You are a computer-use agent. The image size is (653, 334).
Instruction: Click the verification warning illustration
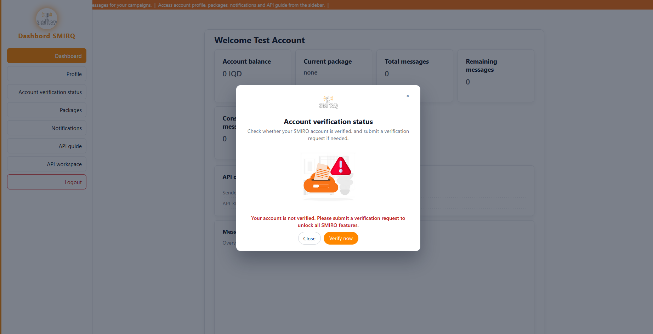tap(328, 176)
